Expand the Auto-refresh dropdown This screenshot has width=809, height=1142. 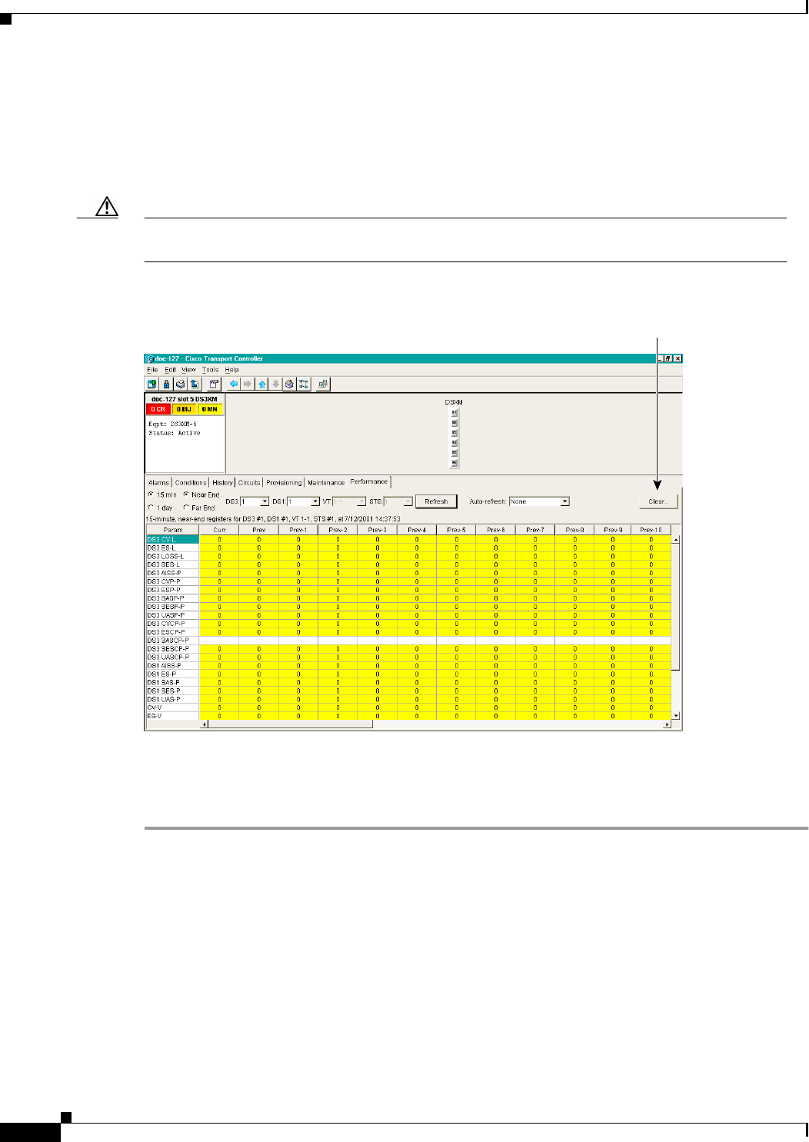click(564, 501)
